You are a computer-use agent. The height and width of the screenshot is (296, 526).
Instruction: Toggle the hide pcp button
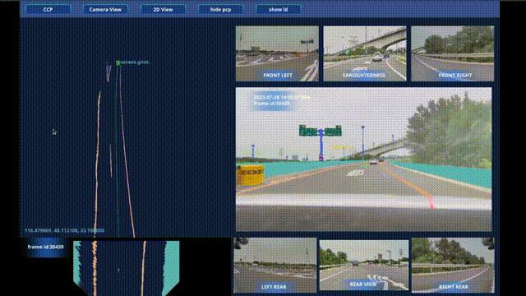pyautogui.click(x=220, y=9)
